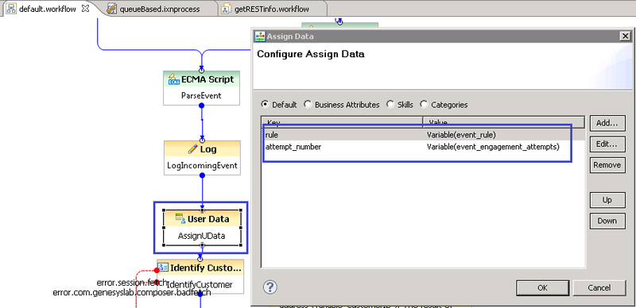Select the Log LogIncomingEvent block

pos(202,158)
